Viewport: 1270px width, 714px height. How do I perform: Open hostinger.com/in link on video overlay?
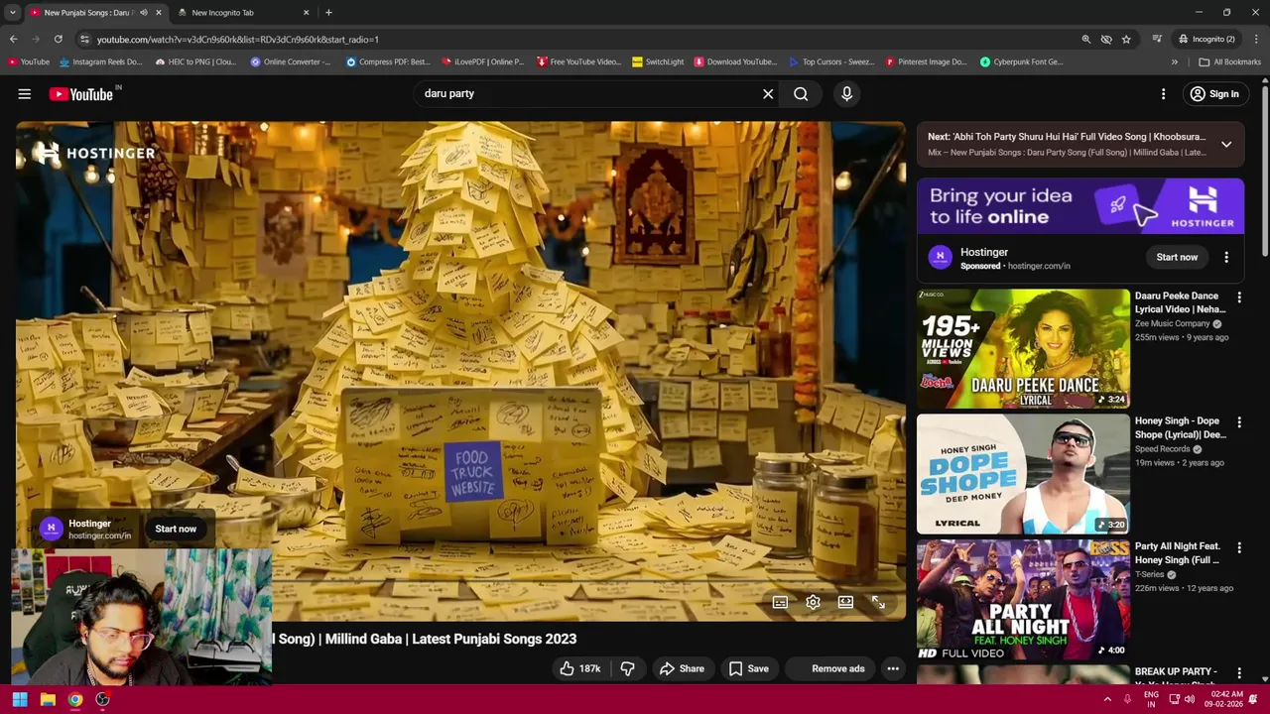[x=99, y=535]
